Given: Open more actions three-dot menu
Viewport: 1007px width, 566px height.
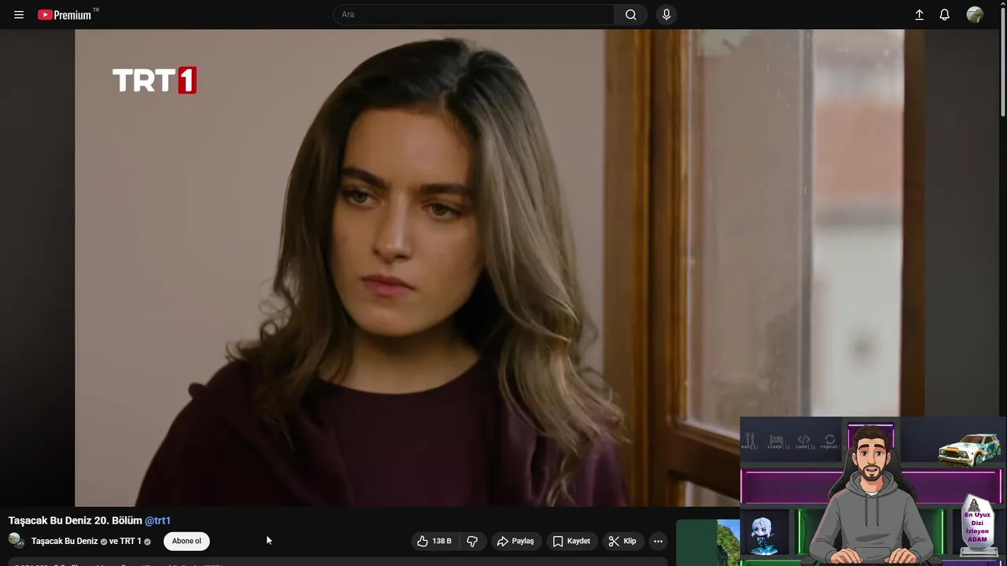Looking at the screenshot, I should [658, 541].
